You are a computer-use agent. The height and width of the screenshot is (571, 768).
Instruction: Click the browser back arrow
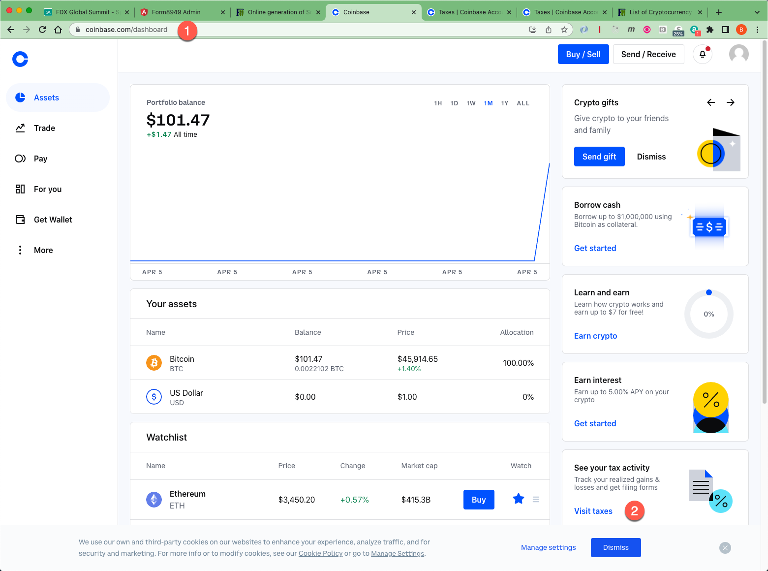pos(11,30)
